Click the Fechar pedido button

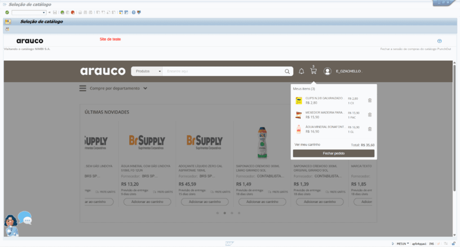click(x=334, y=153)
